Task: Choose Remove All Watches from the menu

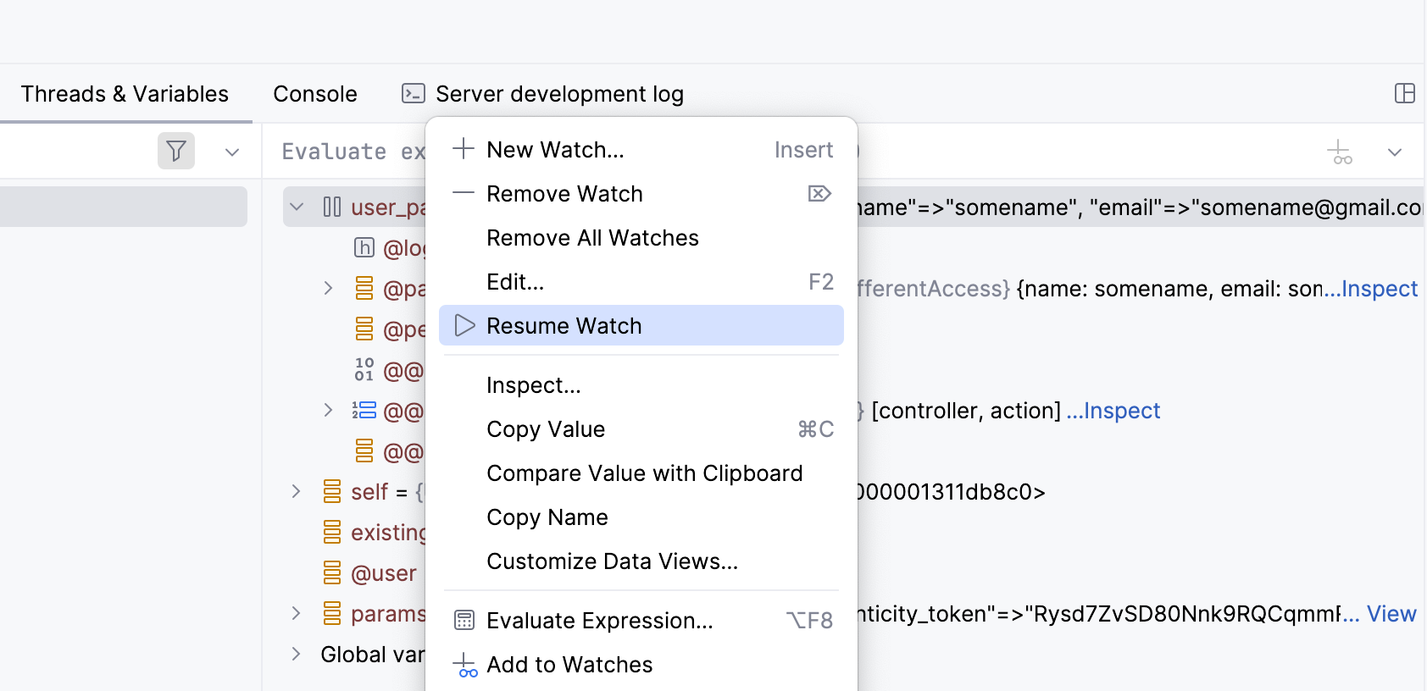Action: [592, 238]
